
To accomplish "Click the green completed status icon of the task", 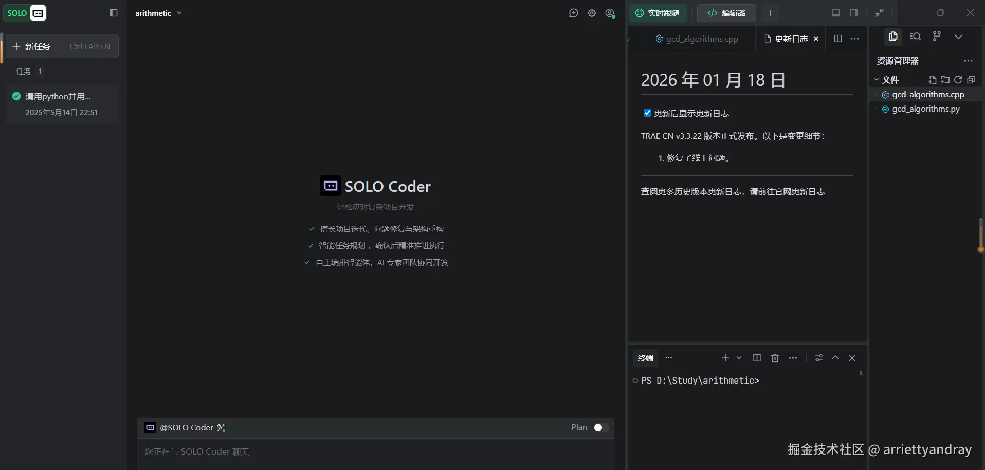I will [16, 96].
